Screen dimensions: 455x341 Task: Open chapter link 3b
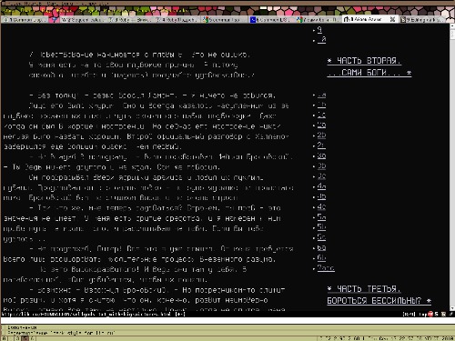(x=321, y=166)
